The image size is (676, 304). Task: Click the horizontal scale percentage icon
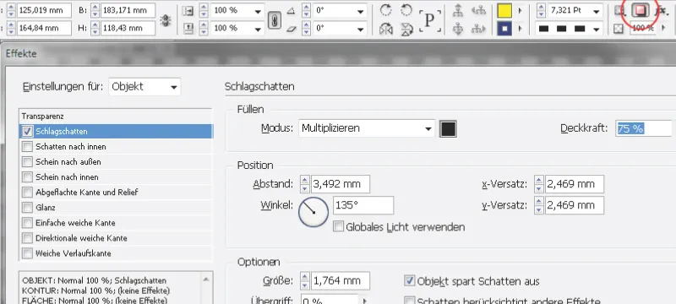(188, 11)
